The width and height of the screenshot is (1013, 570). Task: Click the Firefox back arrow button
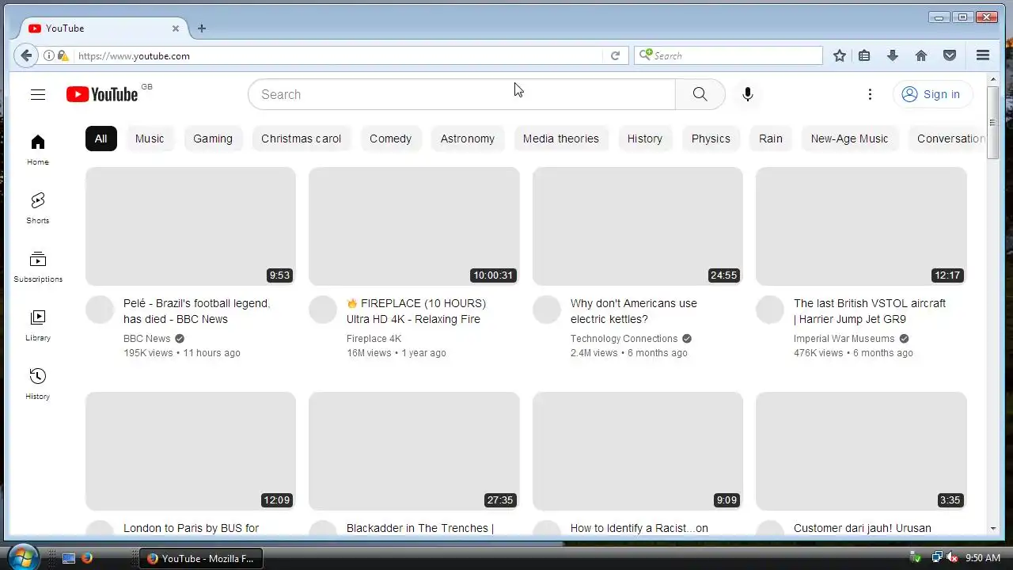click(26, 55)
